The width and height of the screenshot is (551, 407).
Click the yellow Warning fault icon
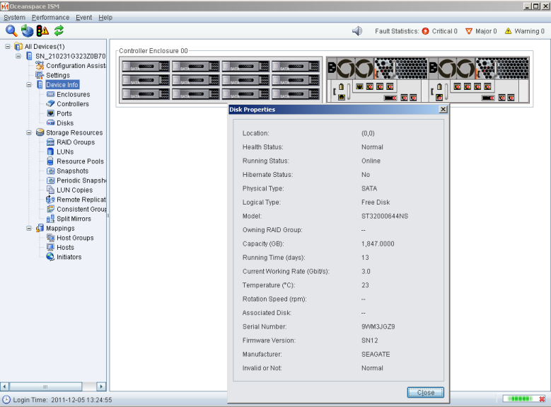point(508,31)
